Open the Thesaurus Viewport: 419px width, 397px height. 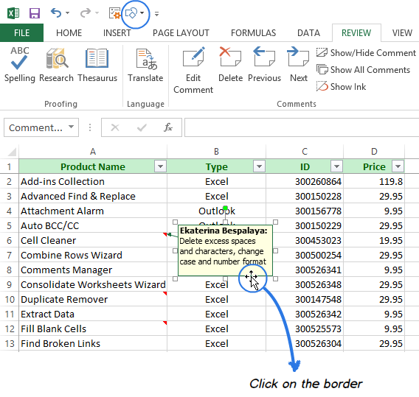tap(97, 65)
